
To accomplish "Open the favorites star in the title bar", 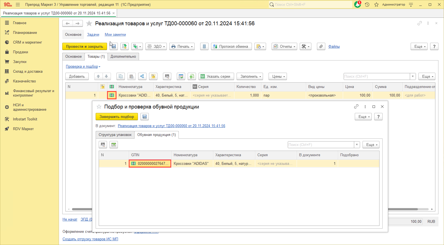I will pyautogui.click(x=376, y=4).
